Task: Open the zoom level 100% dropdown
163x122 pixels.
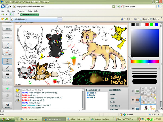Action: [159, 115]
